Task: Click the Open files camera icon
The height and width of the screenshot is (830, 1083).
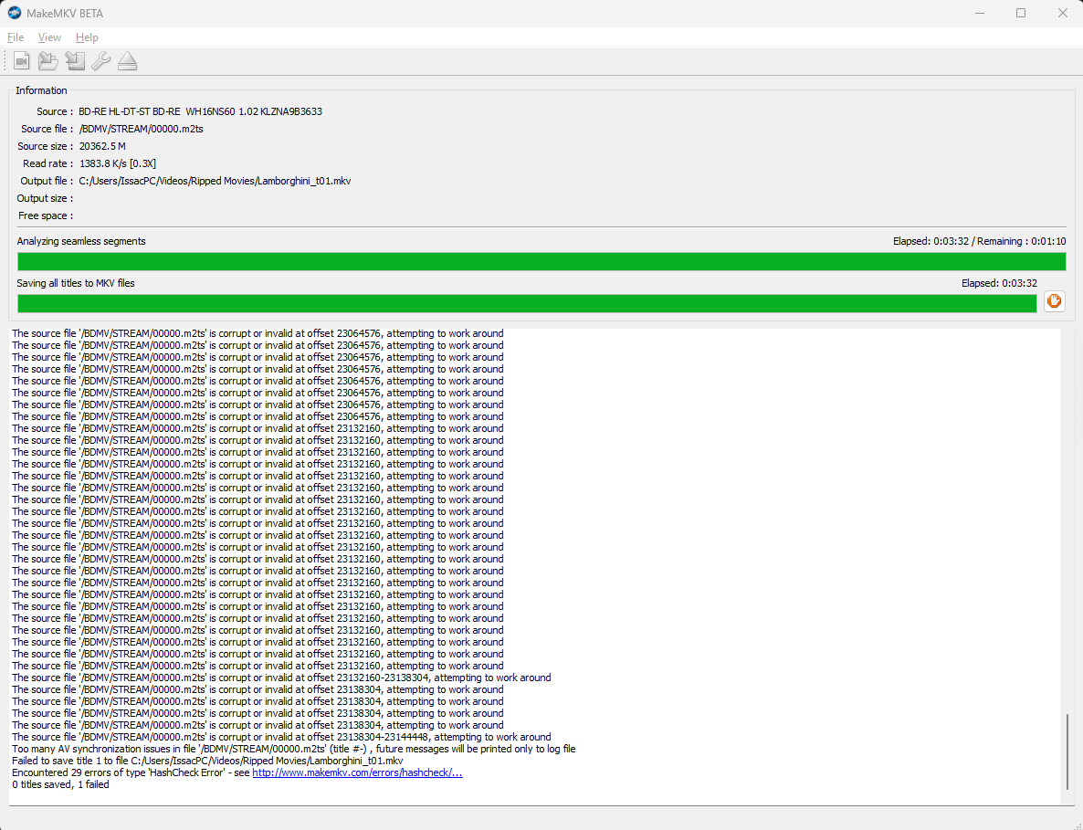Action: pyautogui.click(x=21, y=61)
